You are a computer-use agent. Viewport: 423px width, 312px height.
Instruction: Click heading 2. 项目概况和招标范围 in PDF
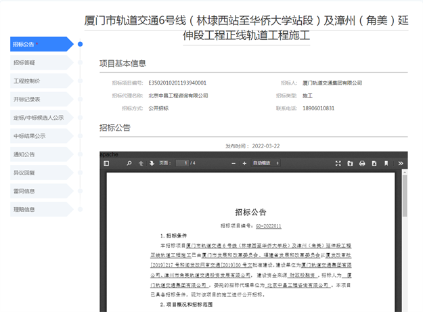point(186,305)
